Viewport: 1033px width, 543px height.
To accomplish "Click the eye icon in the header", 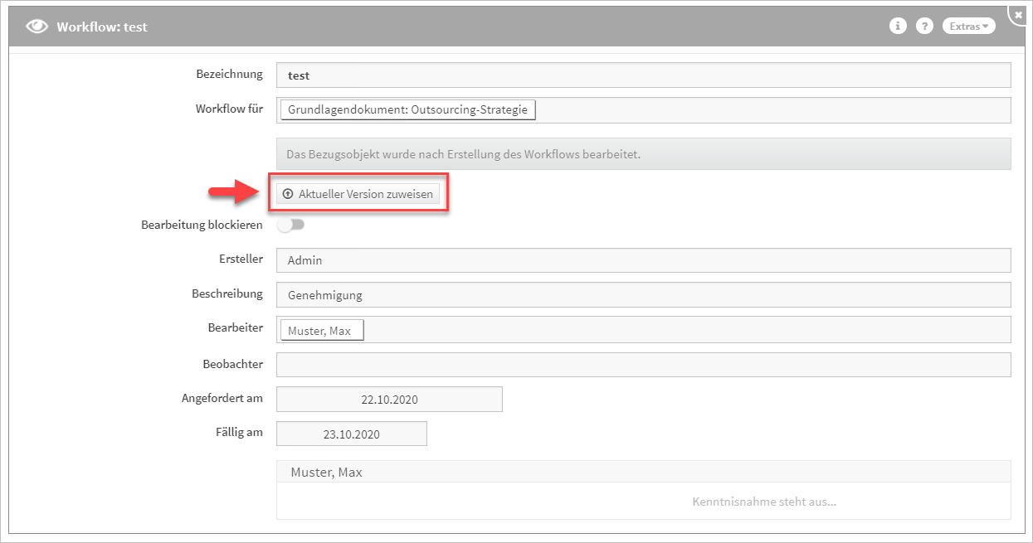I will tap(37, 27).
